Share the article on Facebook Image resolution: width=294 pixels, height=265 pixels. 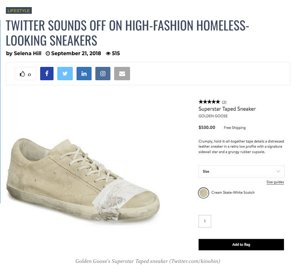[x=47, y=74]
